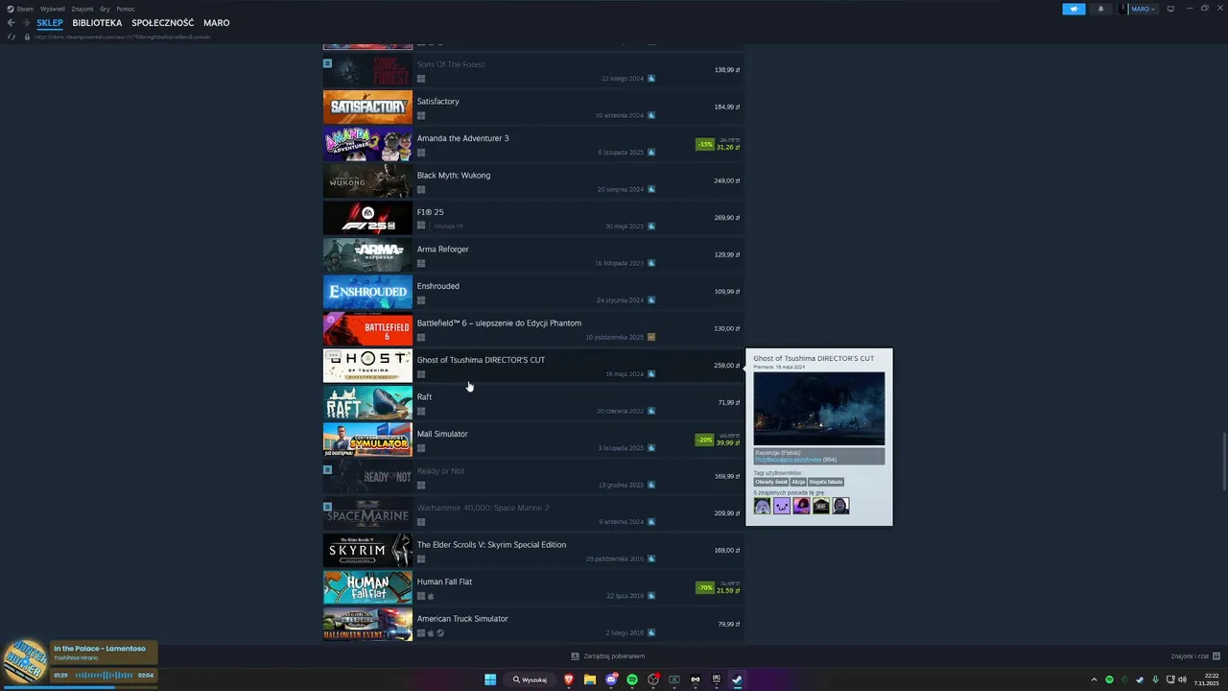Click the last friend avatar in tooltip

pos(840,506)
